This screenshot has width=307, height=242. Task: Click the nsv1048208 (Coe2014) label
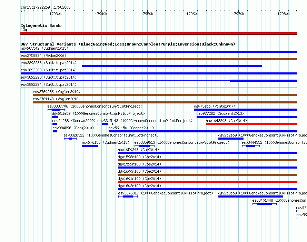point(226,121)
